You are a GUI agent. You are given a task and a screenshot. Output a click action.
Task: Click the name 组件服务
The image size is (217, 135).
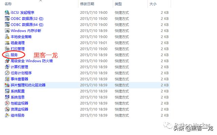pos(18,115)
